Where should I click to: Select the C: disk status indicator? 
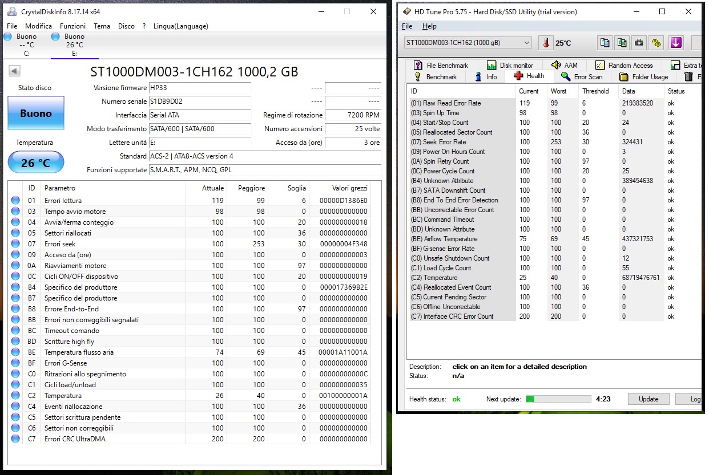(27, 44)
